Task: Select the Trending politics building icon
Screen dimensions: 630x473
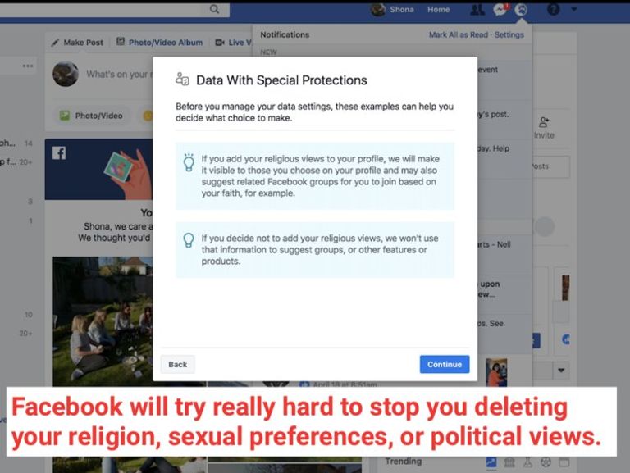Action: coord(509,462)
